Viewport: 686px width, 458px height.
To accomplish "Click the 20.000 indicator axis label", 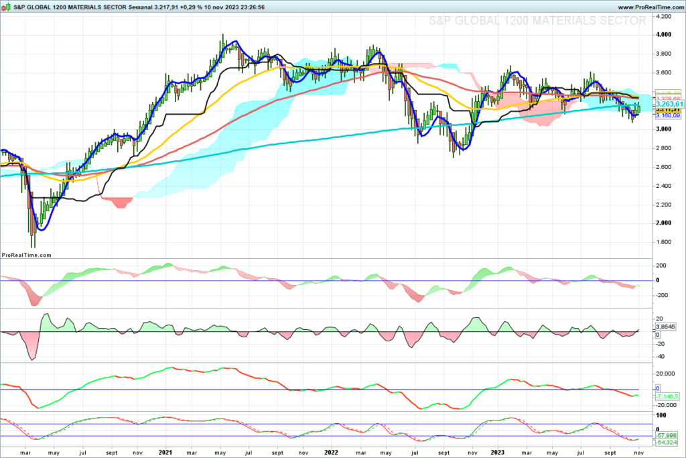I will [x=665, y=374].
